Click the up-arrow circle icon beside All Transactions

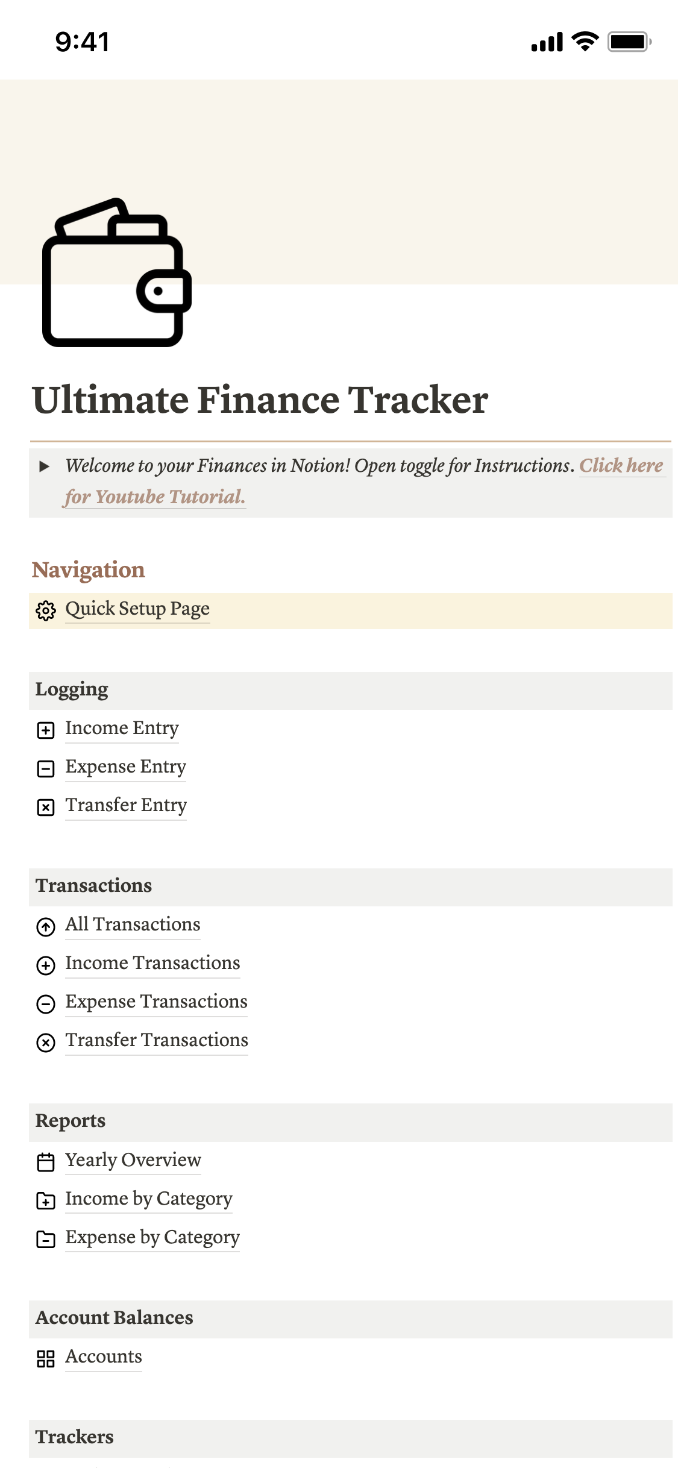click(x=46, y=926)
